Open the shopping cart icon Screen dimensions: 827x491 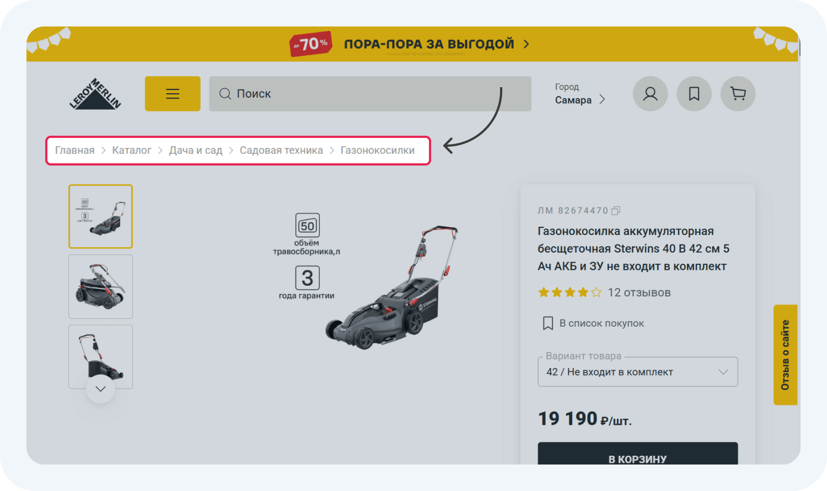point(738,94)
